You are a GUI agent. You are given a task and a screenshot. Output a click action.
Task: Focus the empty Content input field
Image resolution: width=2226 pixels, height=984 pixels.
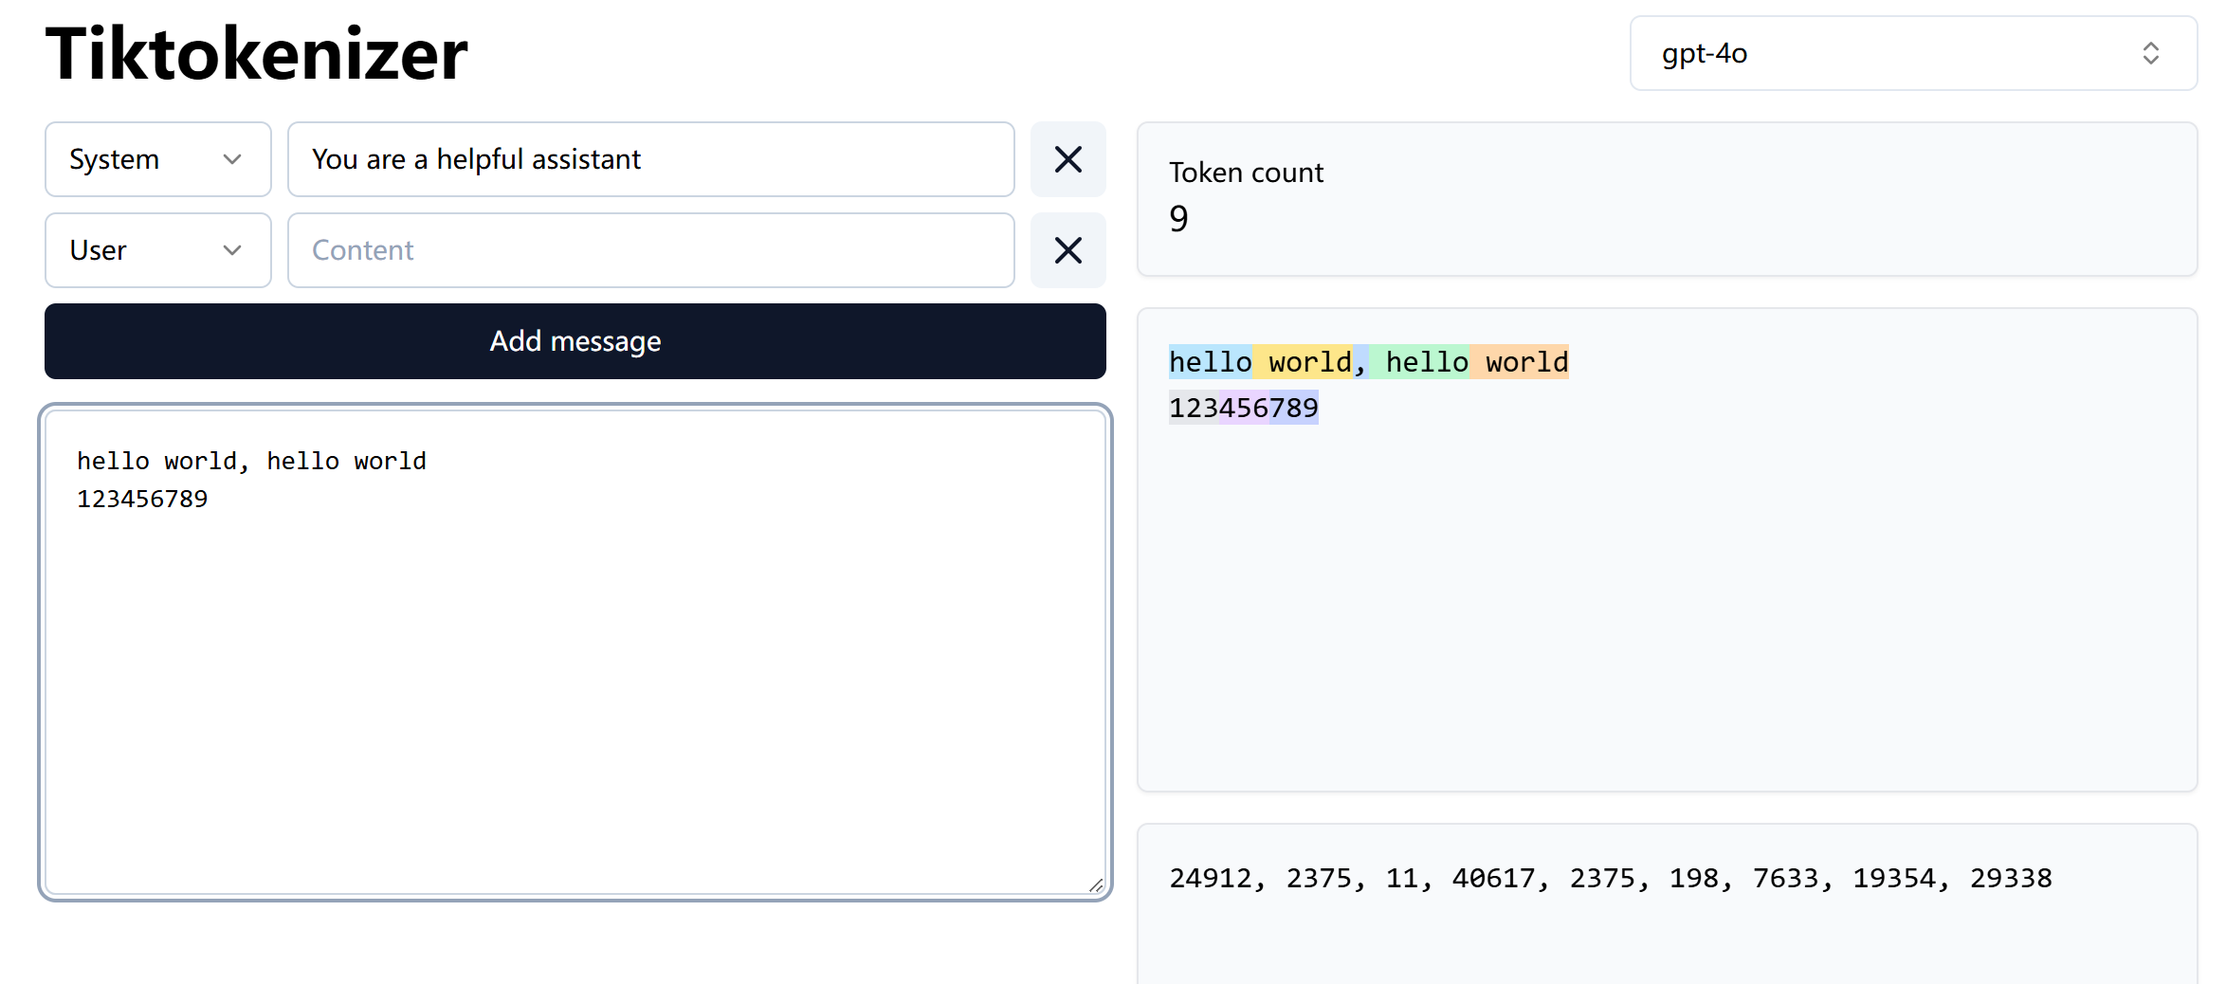tap(651, 250)
